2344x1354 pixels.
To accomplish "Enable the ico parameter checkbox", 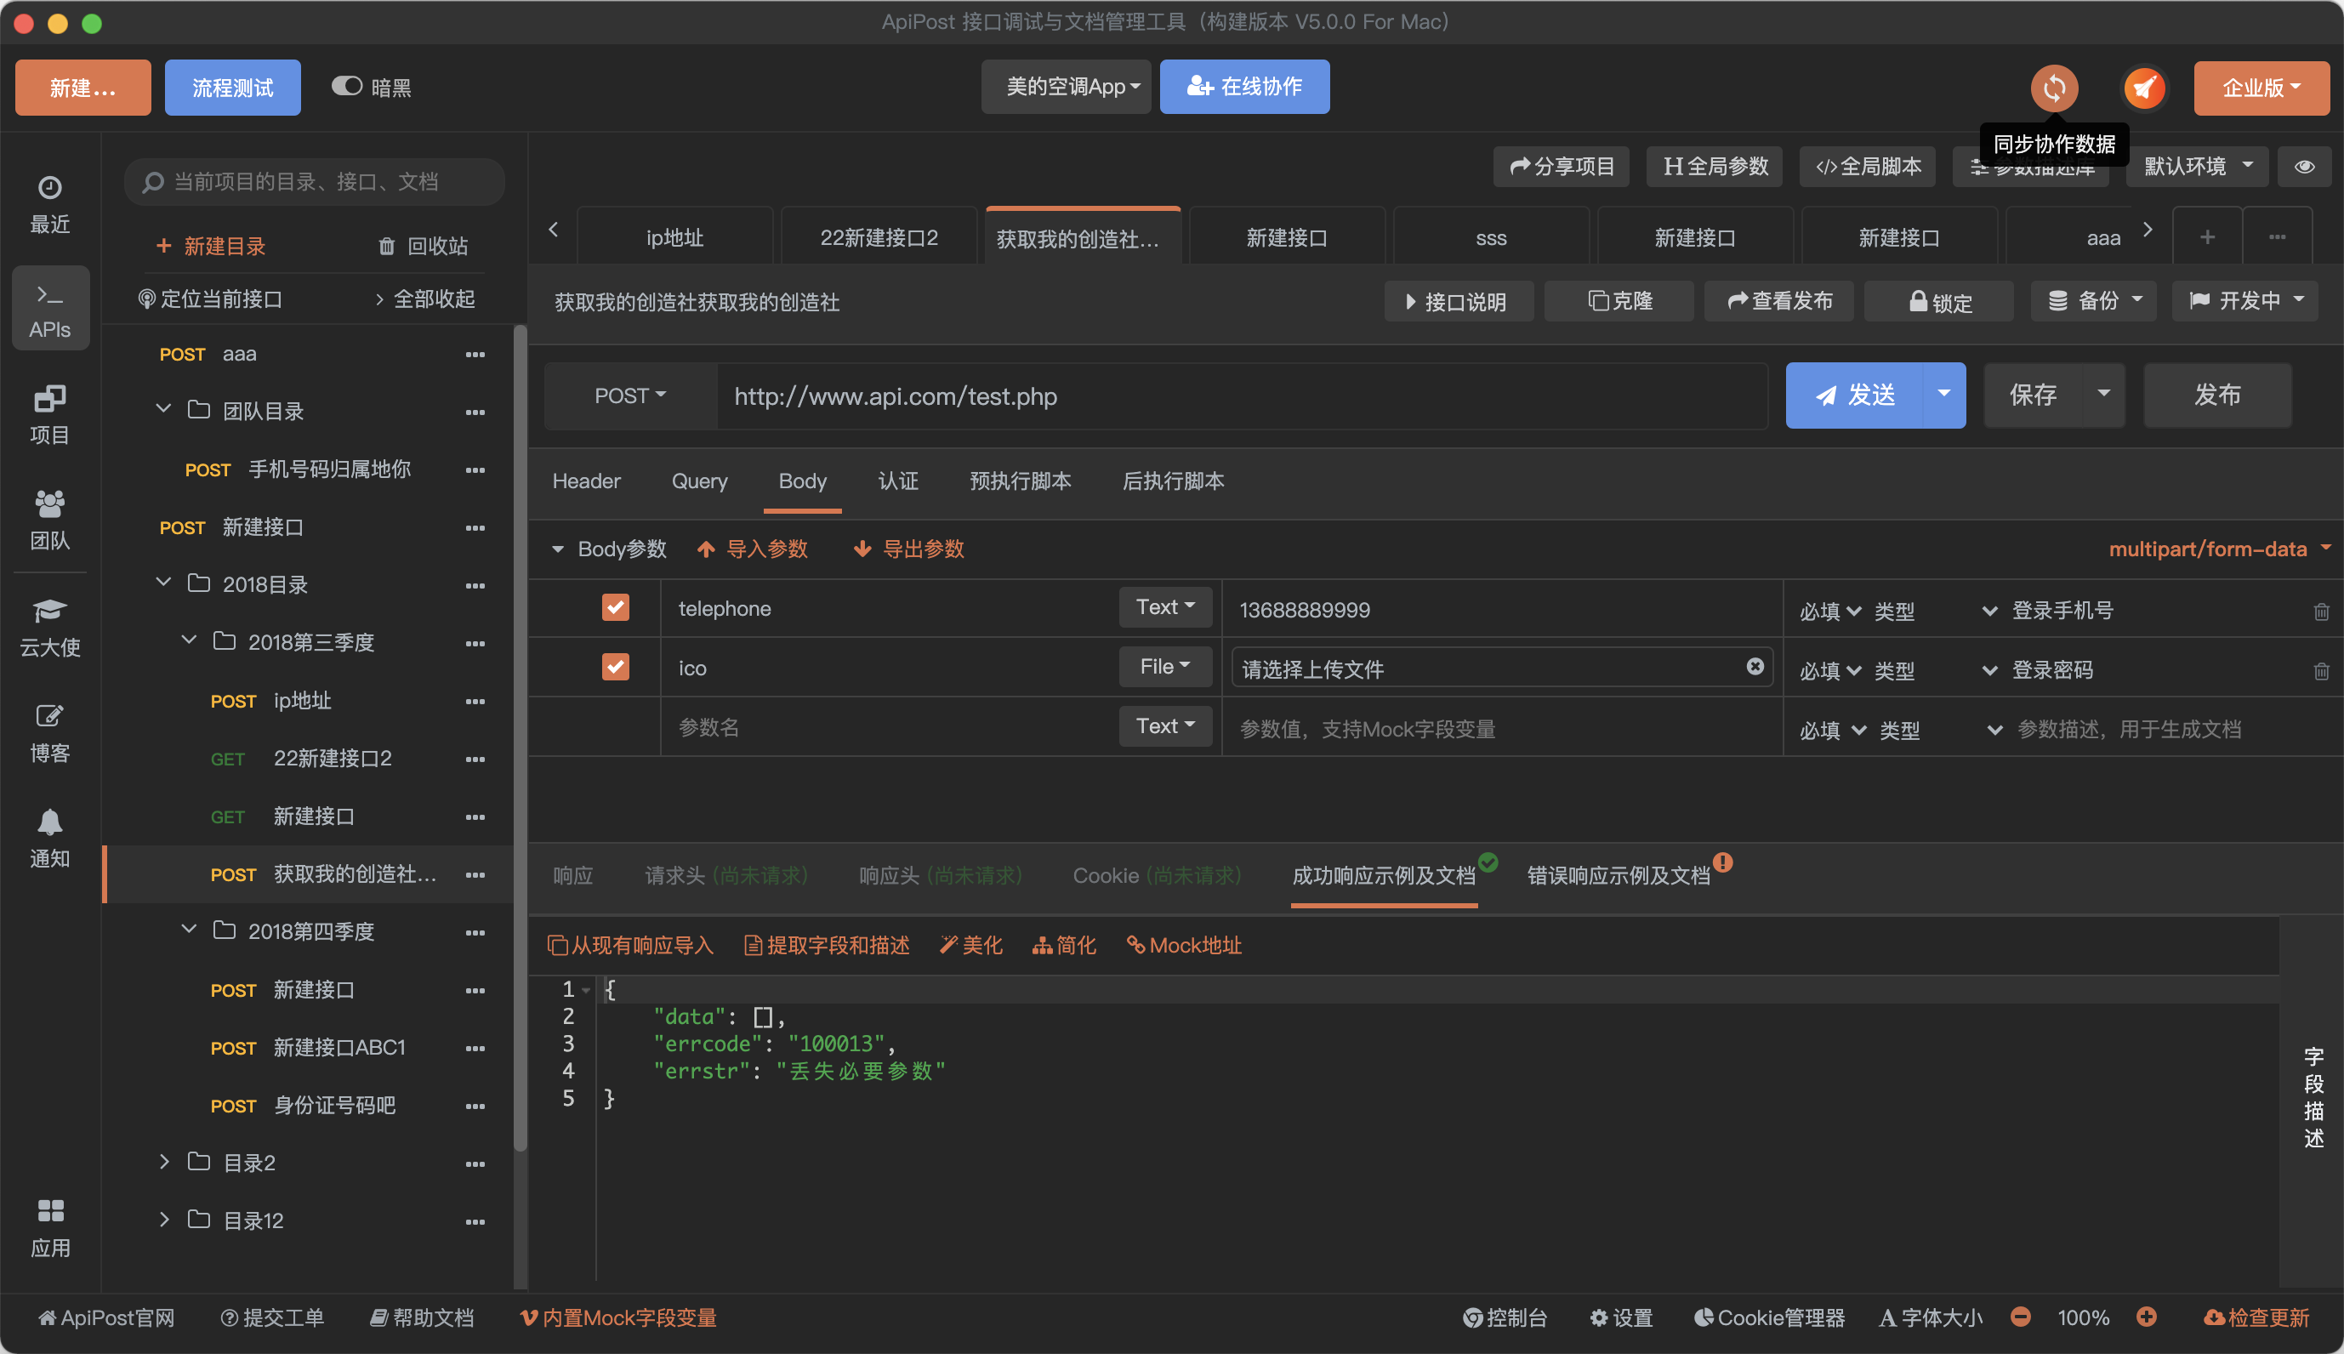I will tap(616, 666).
